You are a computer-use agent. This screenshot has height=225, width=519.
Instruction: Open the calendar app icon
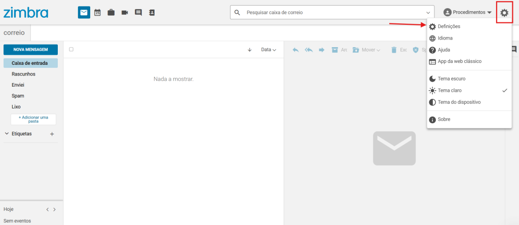click(x=97, y=12)
